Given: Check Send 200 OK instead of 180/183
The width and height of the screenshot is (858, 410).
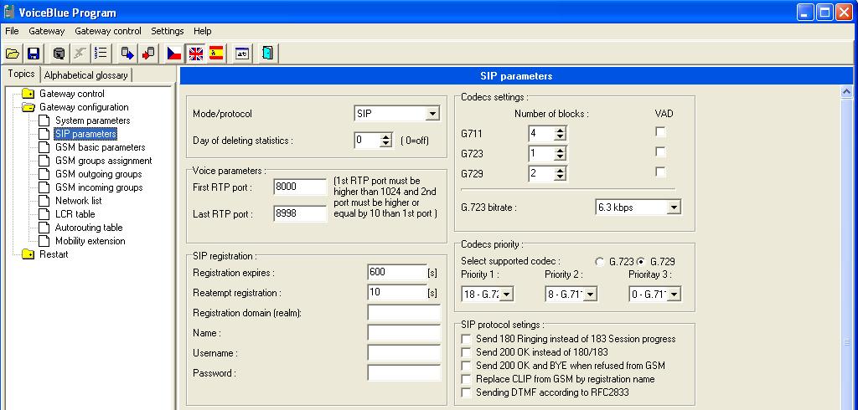Looking at the screenshot, I should (x=467, y=352).
